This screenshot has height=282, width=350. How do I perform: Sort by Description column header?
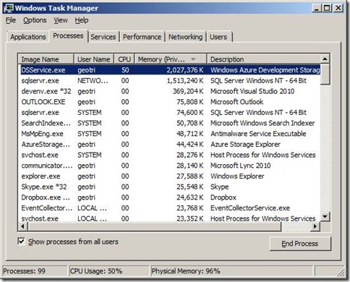(264, 59)
